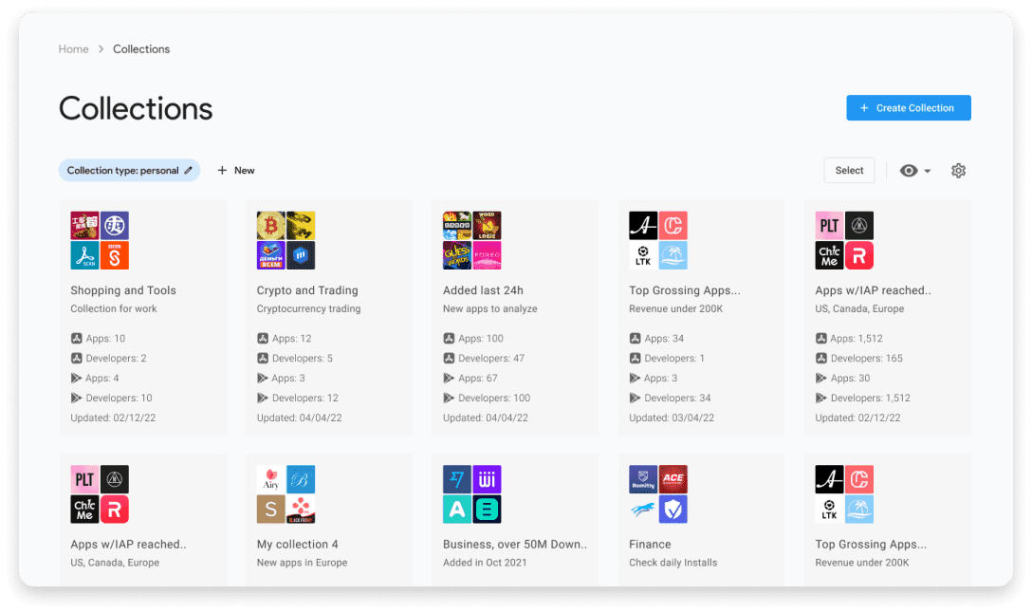Click the plus icon next to New
The width and height of the screenshot is (1032, 613).
tap(222, 171)
